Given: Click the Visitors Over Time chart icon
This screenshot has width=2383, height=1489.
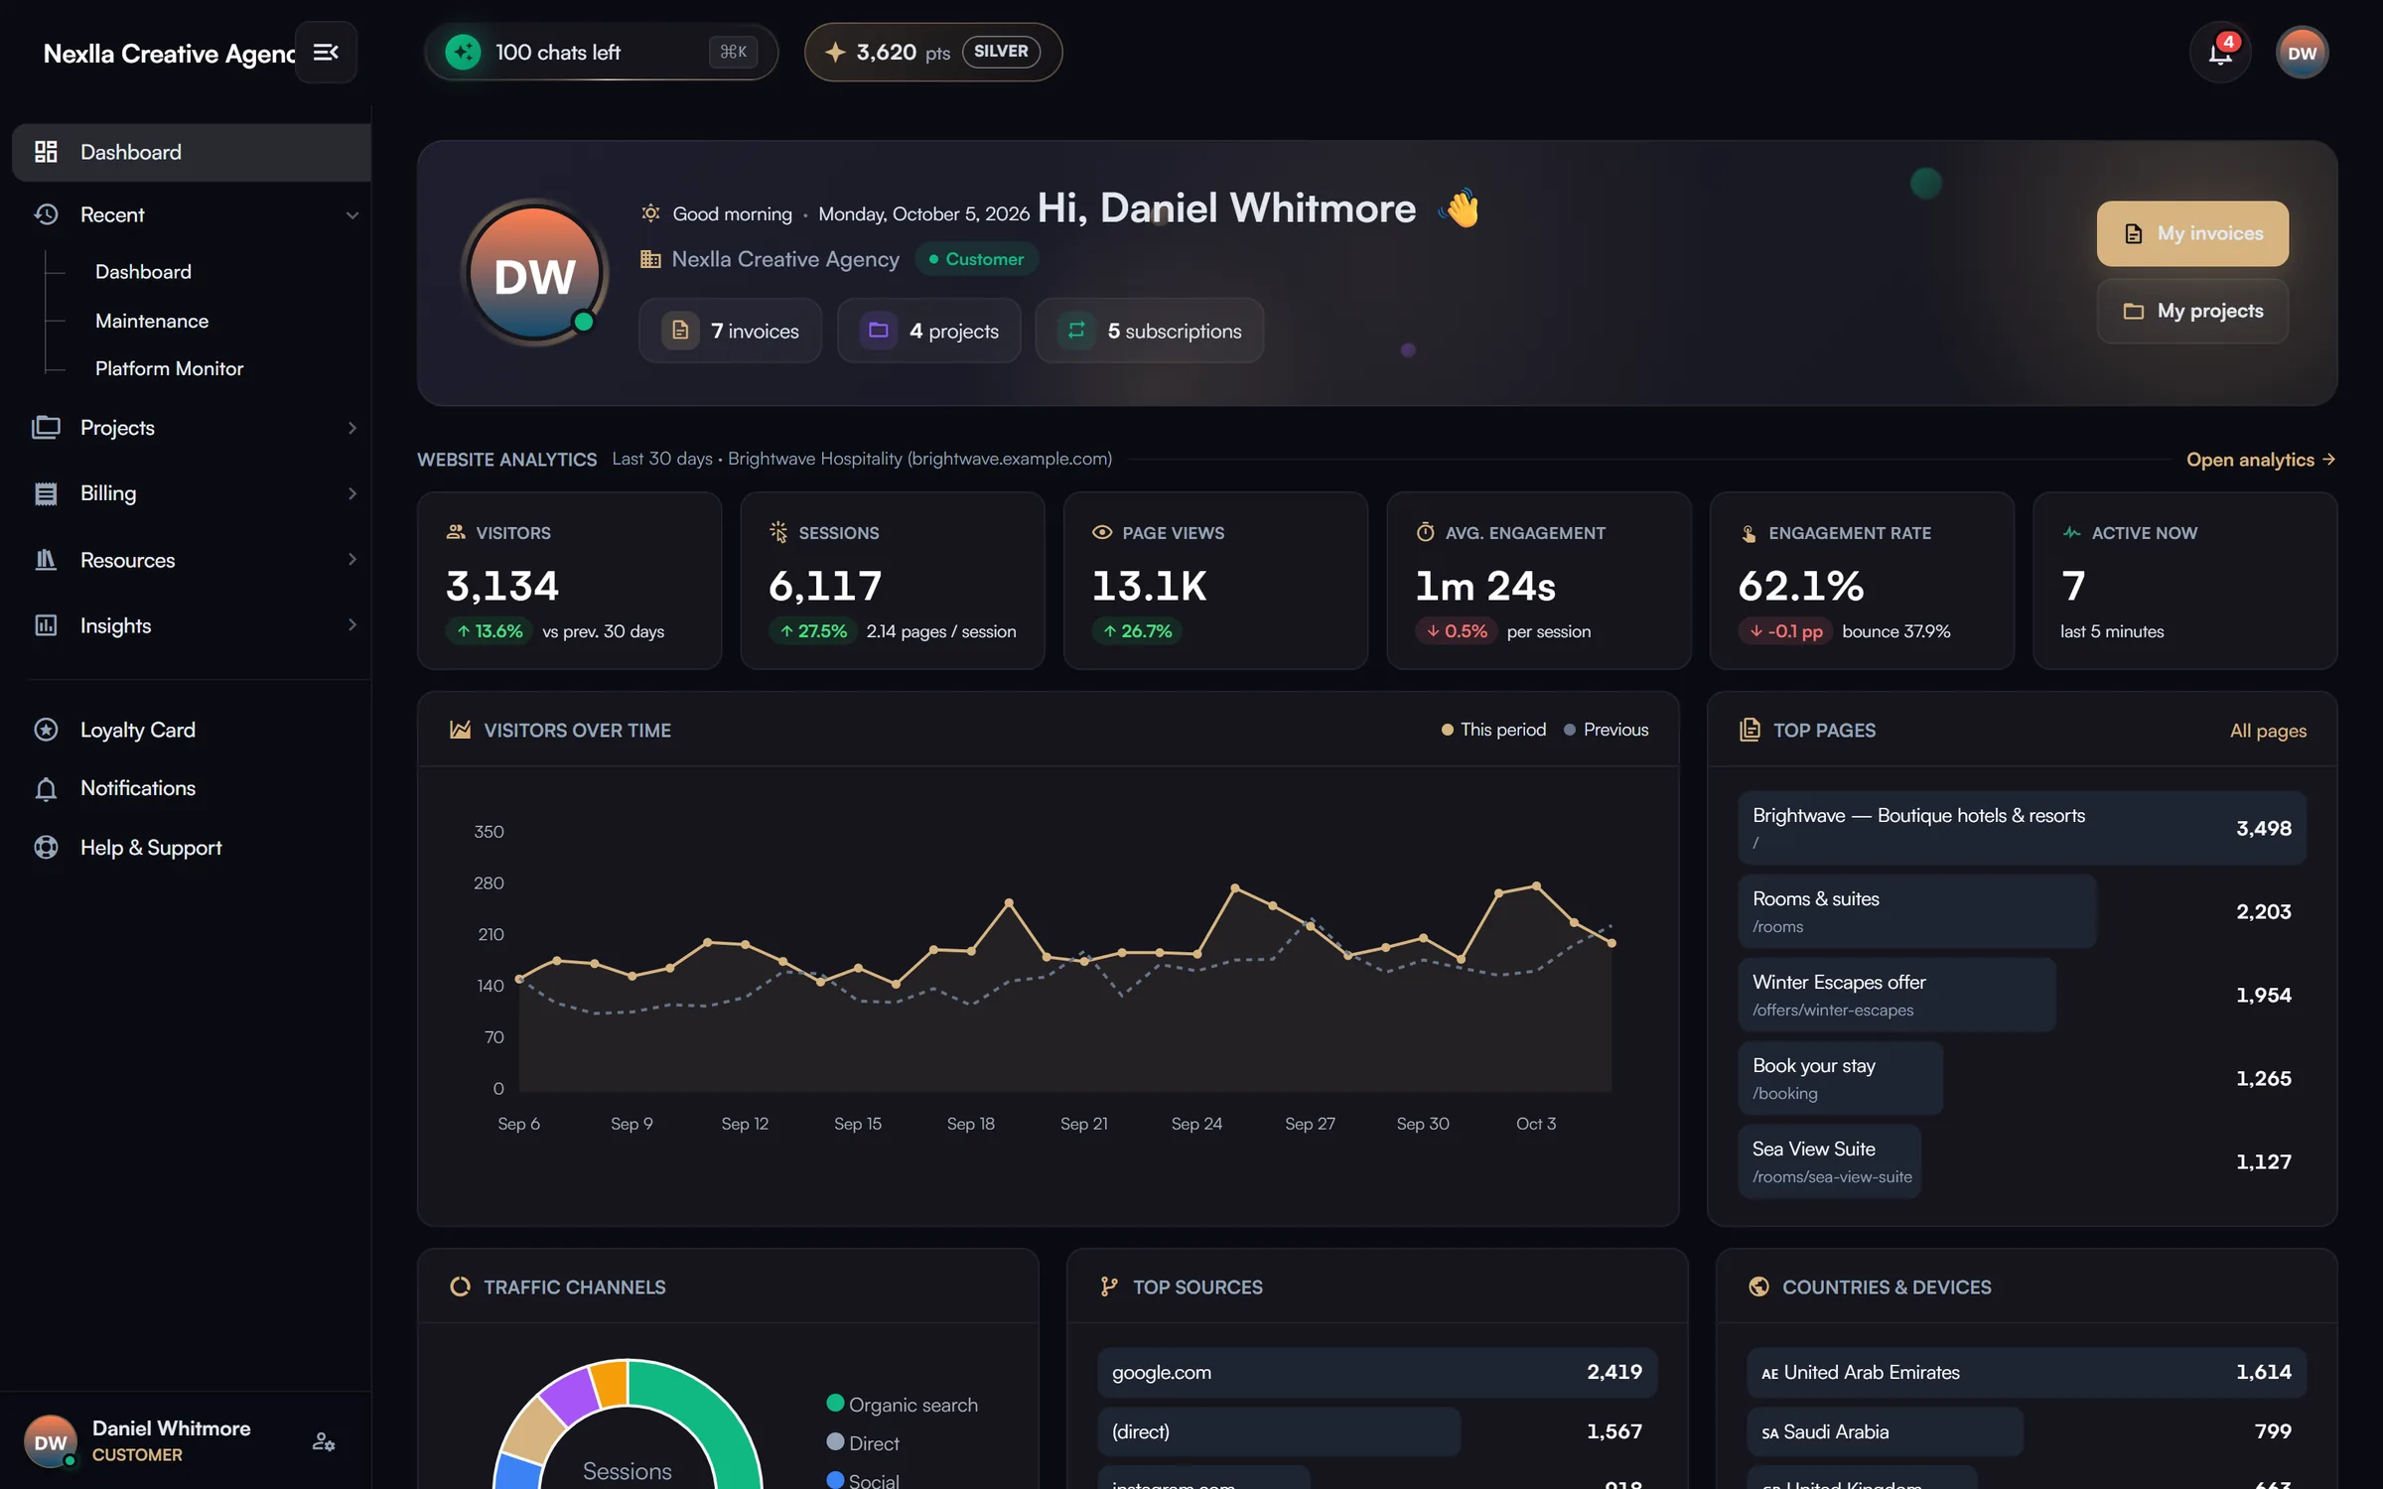Looking at the screenshot, I should point(460,730).
